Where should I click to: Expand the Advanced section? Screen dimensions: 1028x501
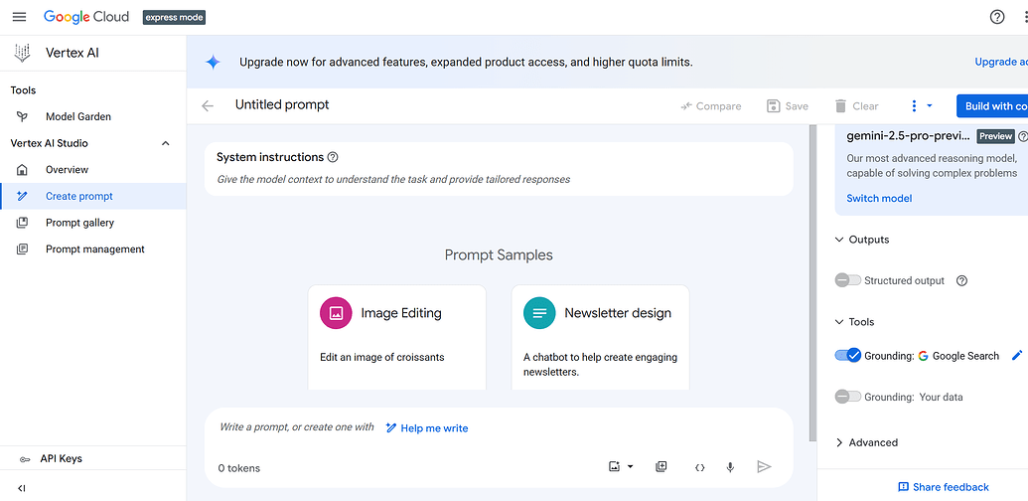(x=866, y=442)
